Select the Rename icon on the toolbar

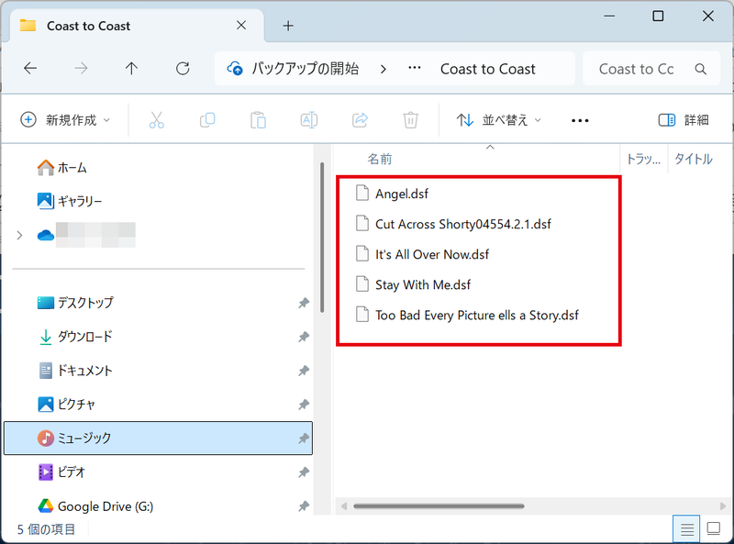(x=308, y=119)
